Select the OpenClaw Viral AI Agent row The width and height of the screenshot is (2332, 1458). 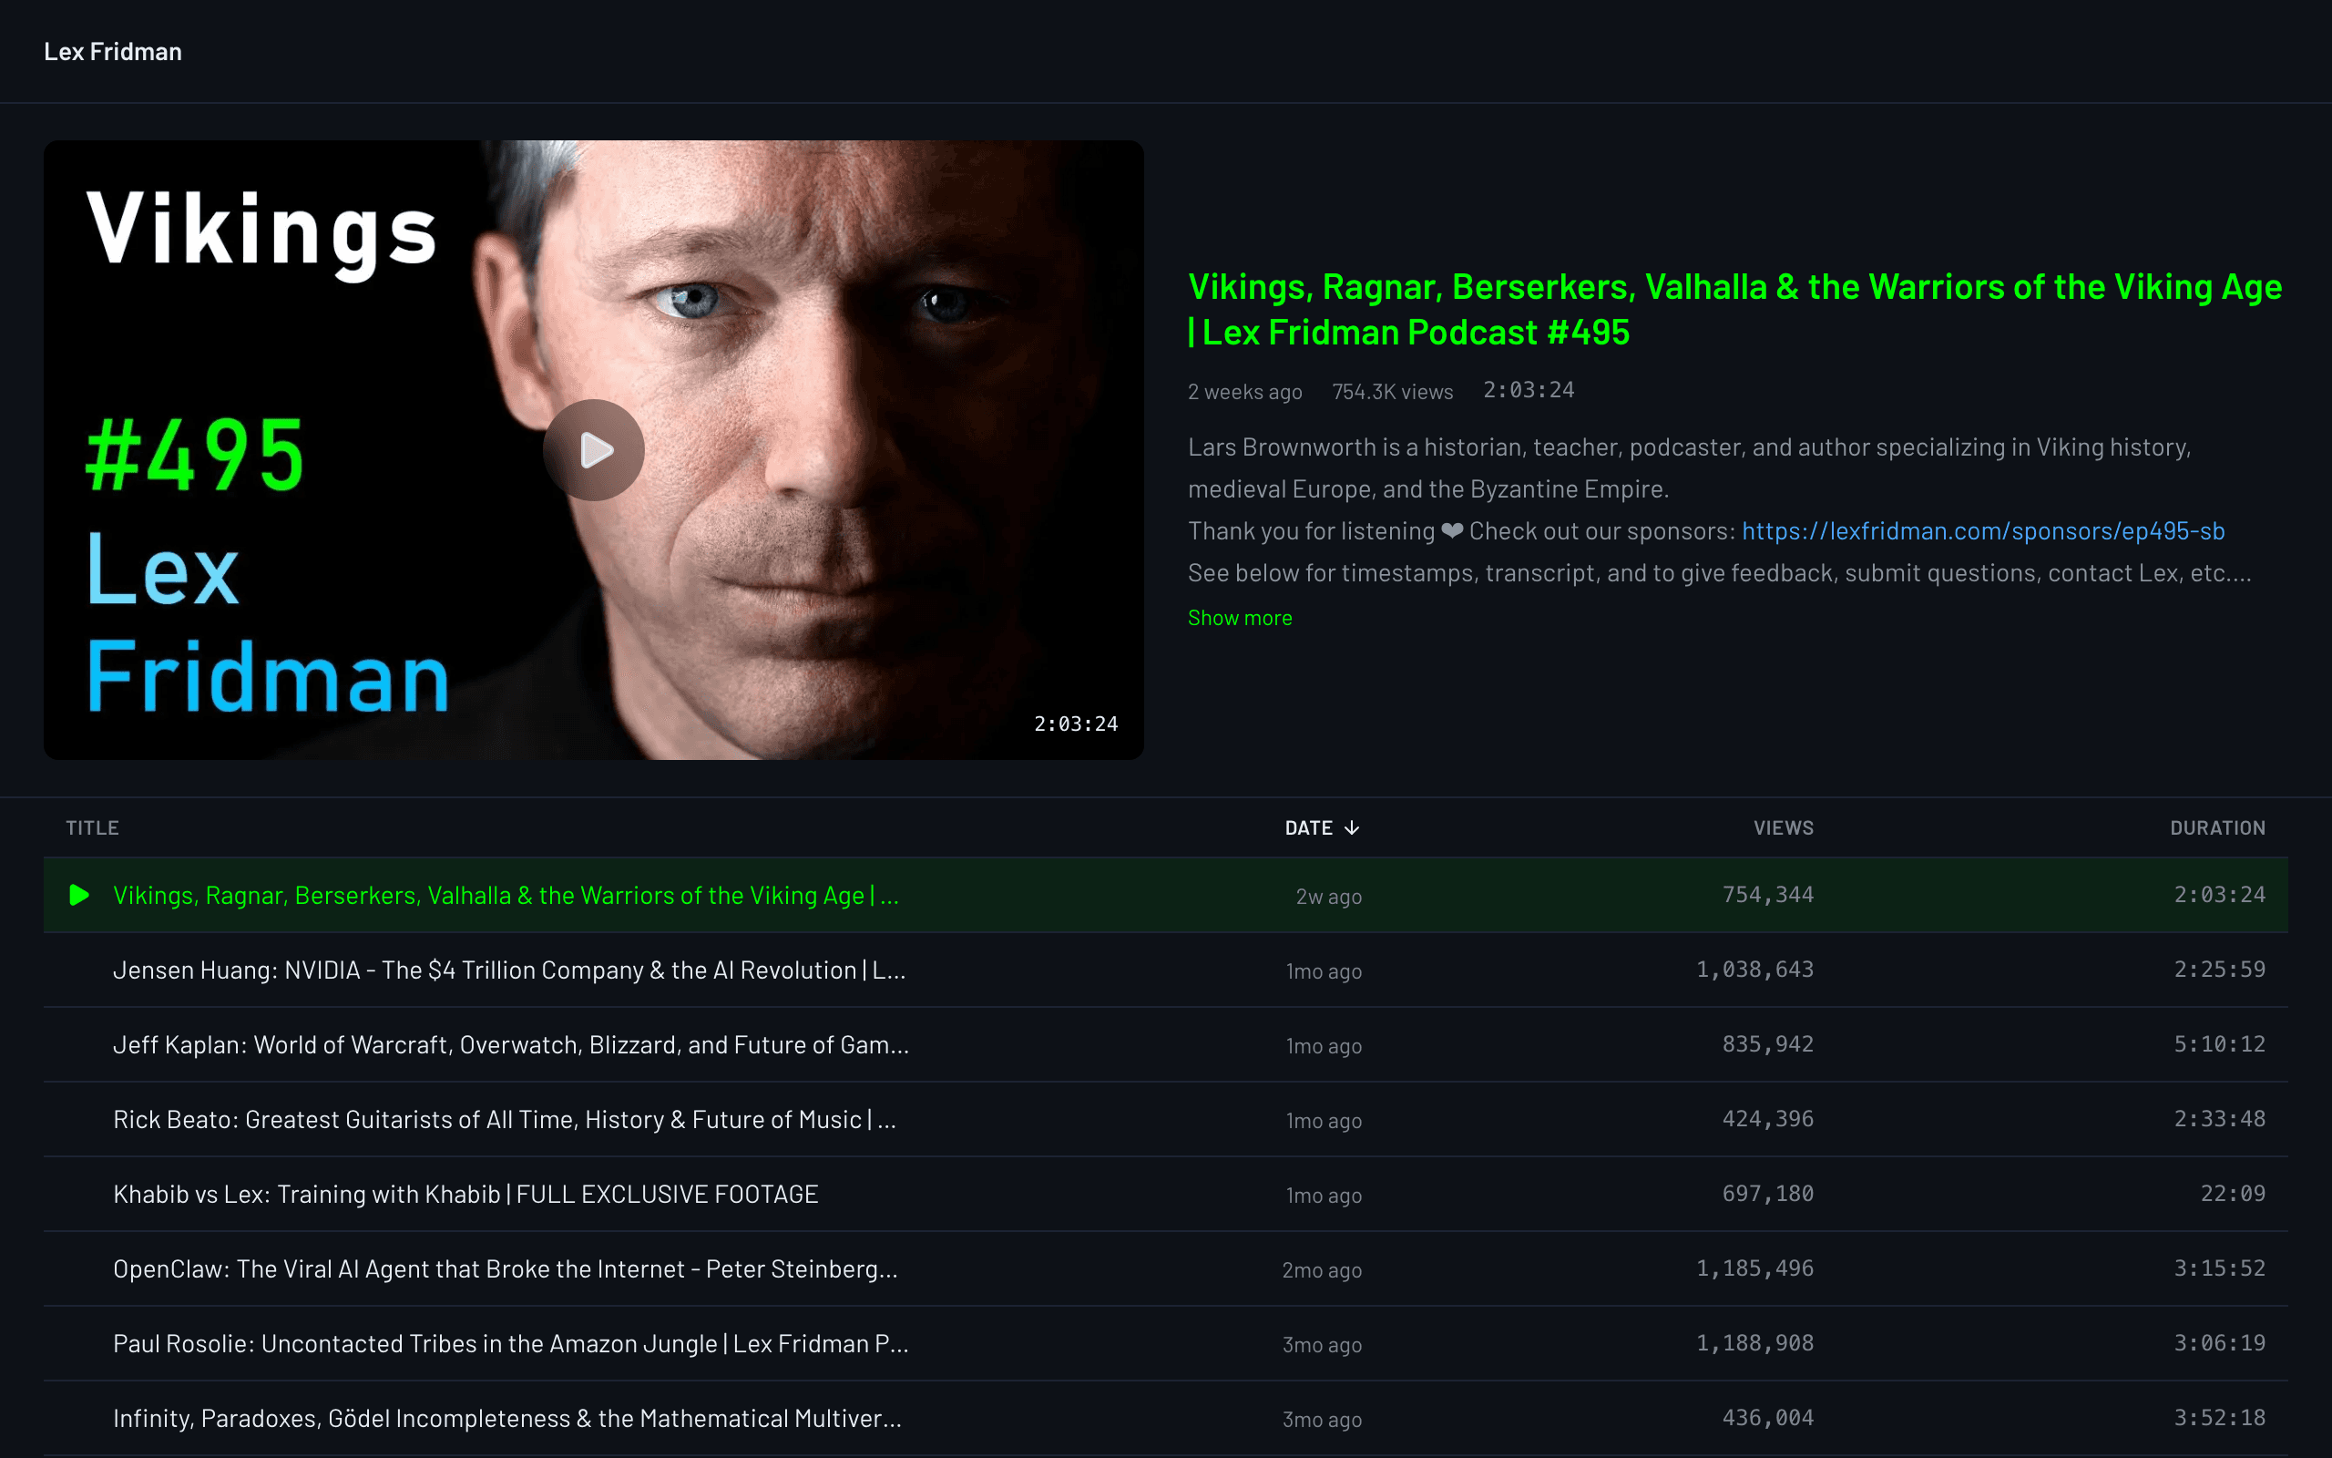pos(1166,1269)
